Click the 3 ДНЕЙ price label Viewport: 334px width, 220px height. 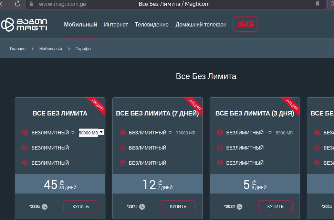click(x=259, y=187)
